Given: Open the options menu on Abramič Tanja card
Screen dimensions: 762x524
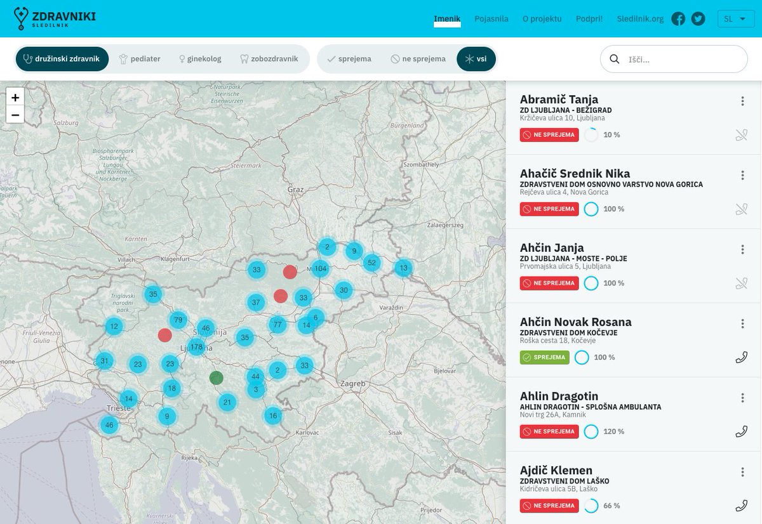Looking at the screenshot, I should pyautogui.click(x=742, y=100).
